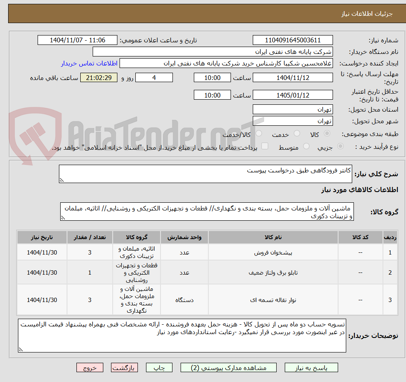
Task: Click the 'چاپ' print button
Action: (159, 367)
